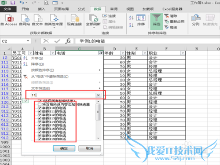Viewport: 220px width, 165px height.
Task: Uncheck 举例116的电话 checkbox
Action: (40, 128)
